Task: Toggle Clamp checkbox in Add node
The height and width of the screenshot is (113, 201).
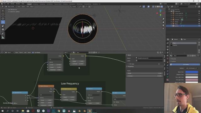Action: tap(114, 102)
